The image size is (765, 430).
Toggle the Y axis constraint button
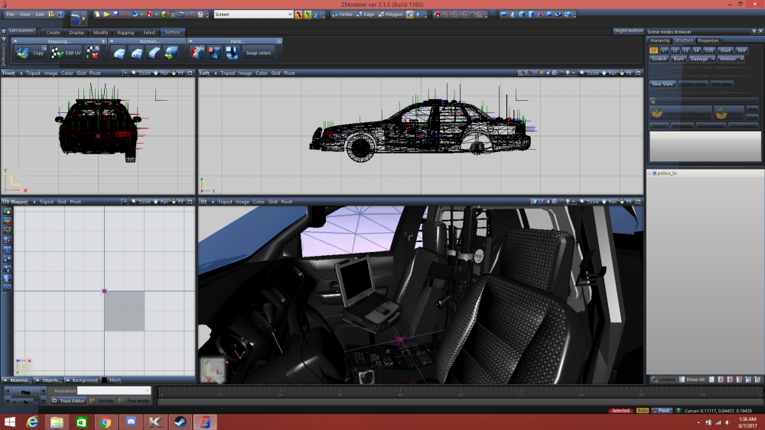point(308,15)
